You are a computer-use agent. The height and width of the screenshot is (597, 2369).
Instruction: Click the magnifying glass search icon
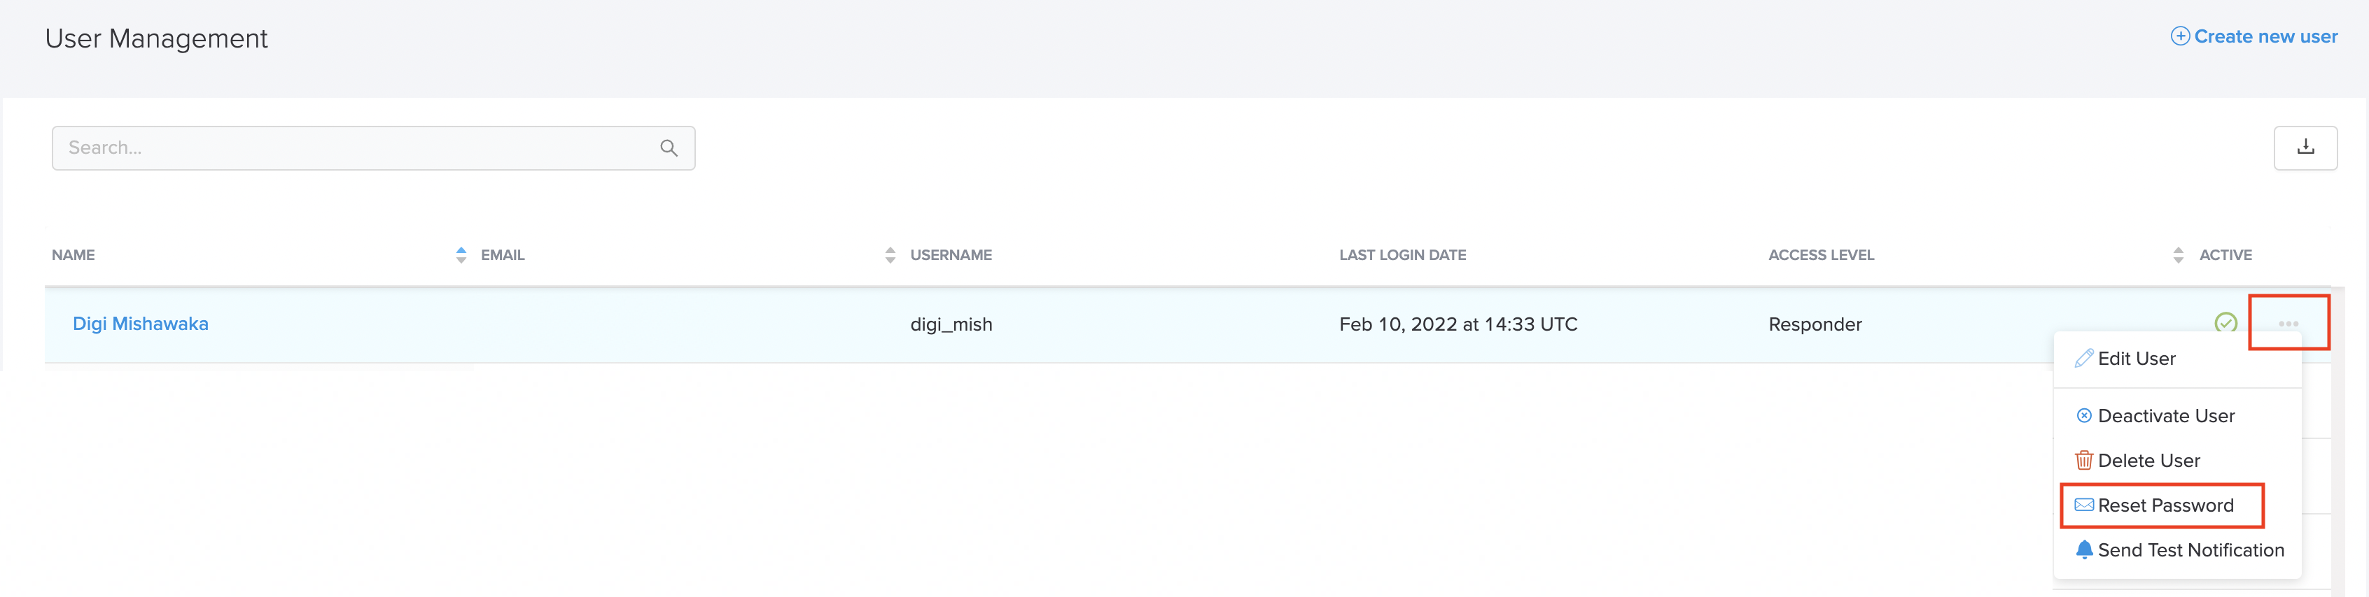[x=669, y=148]
